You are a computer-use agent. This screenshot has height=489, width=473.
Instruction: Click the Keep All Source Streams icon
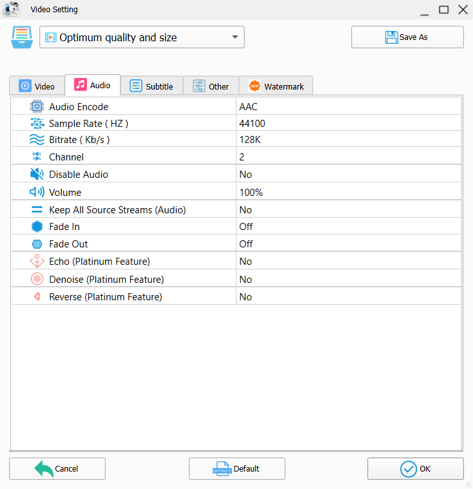pos(37,209)
